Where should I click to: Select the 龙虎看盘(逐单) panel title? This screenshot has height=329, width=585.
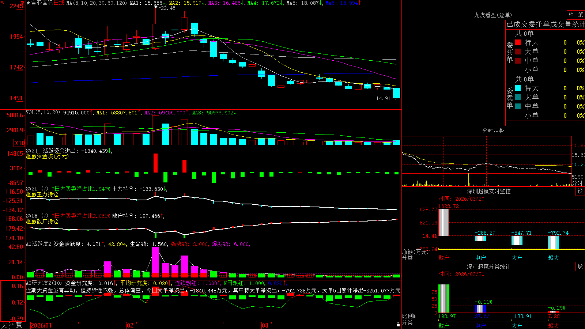[x=493, y=15]
